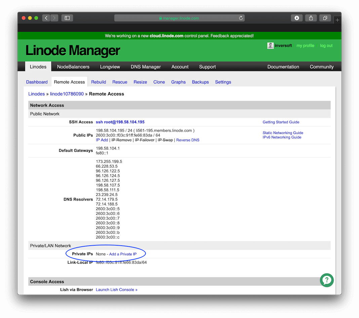The image size is (359, 318).
Task: Switch to Backups subtab
Action: coord(200,82)
